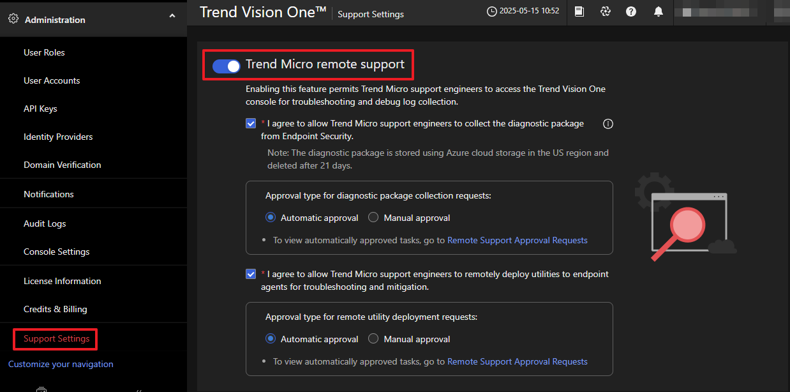Choose Automatic approval for diagnostic package requests
This screenshot has width=790, height=392.
coord(271,218)
